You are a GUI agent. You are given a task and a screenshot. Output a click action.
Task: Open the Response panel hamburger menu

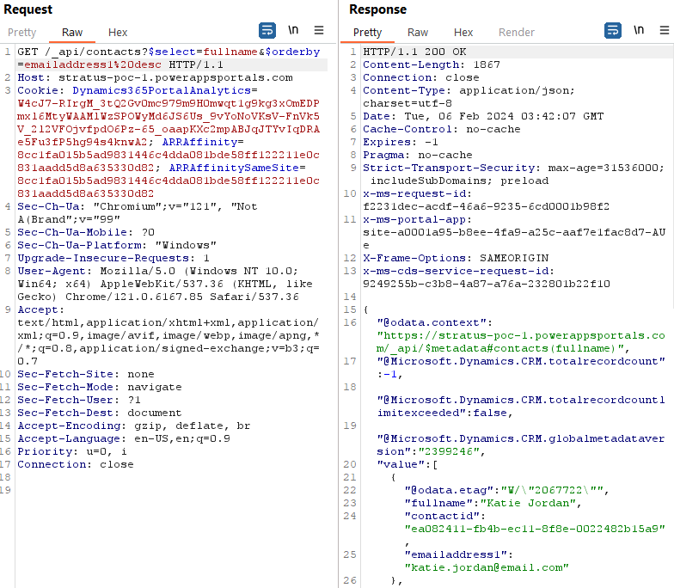pos(665,30)
